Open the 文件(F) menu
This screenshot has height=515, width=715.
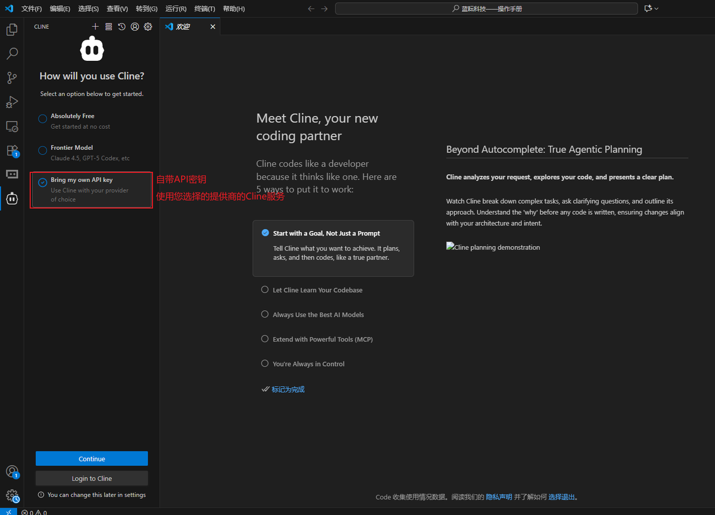pos(31,9)
